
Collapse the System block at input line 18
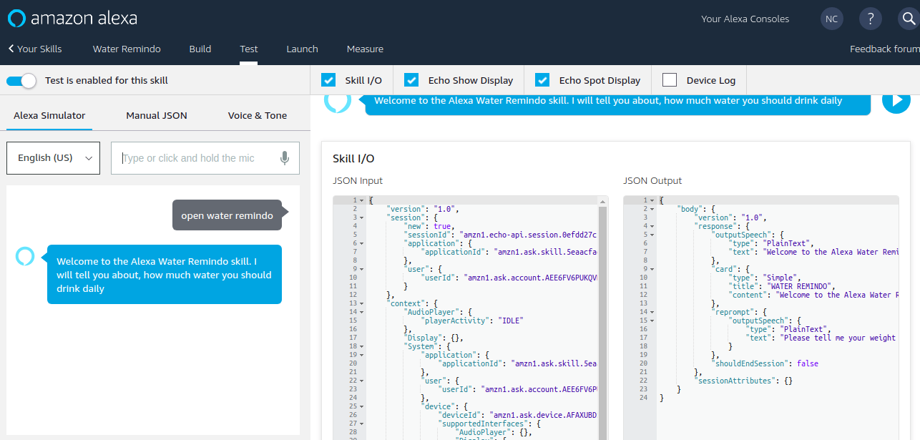tap(362, 346)
